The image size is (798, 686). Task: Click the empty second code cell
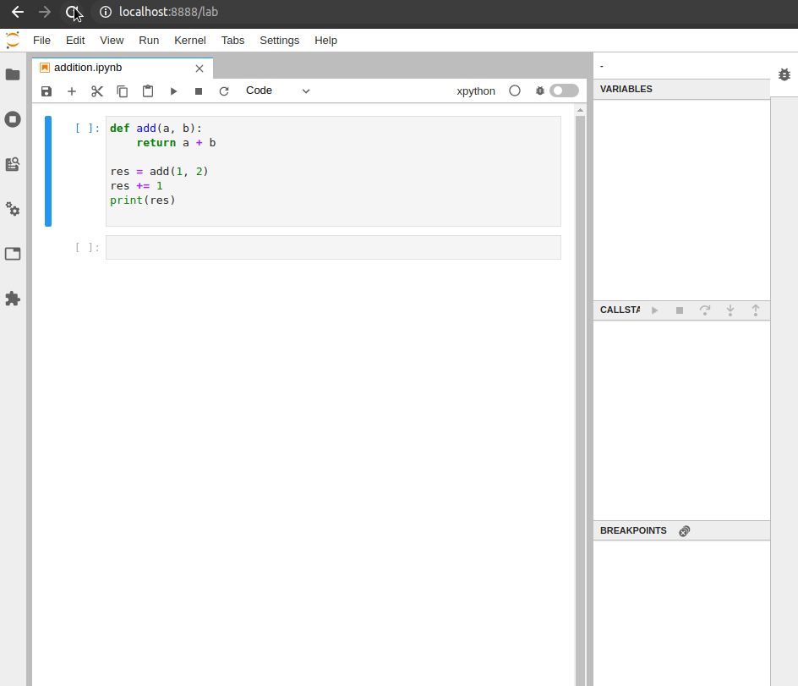[x=333, y=247]
